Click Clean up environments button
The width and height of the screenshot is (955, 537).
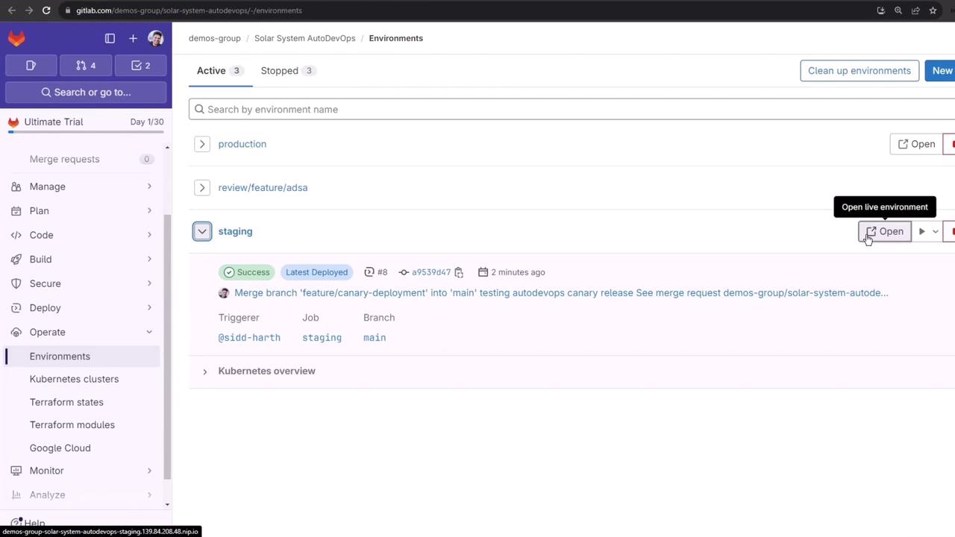tap(859, 71)
